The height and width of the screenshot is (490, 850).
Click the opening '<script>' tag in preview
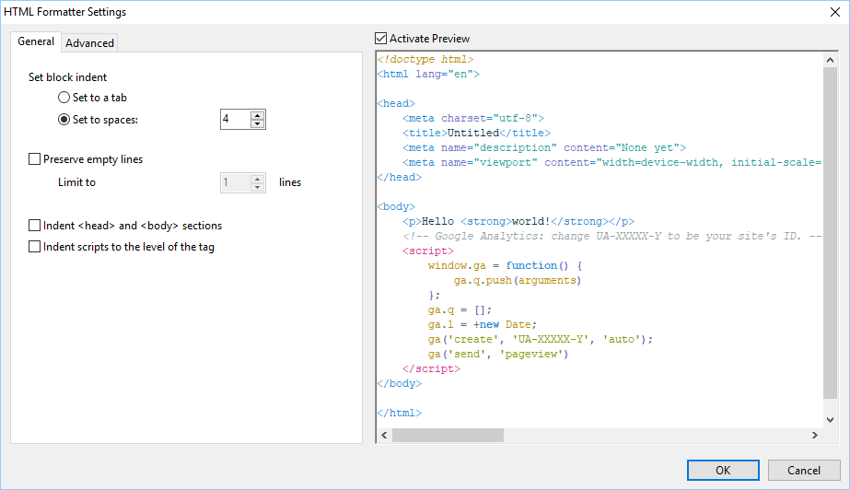(x=428, y=251)
